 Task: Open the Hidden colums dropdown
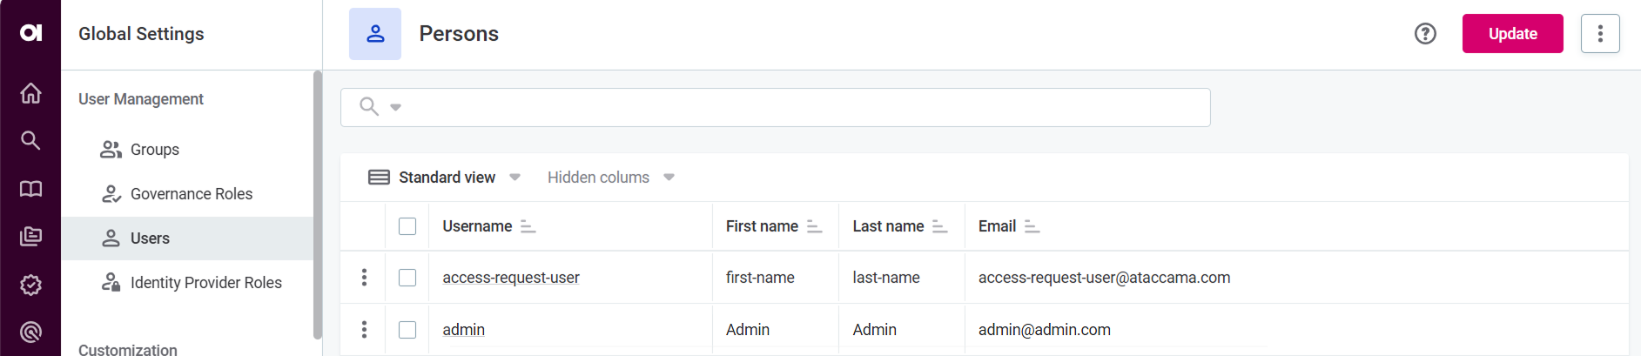coord(669,178)
